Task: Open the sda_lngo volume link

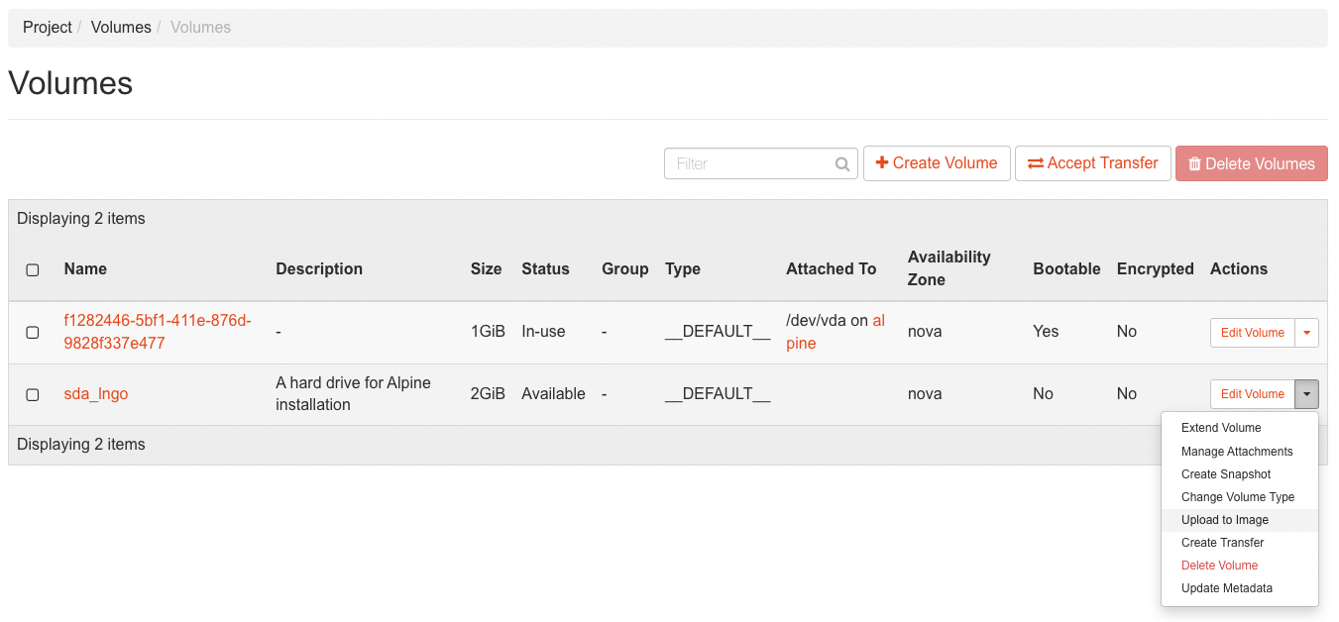Action: tap(96, 394)
